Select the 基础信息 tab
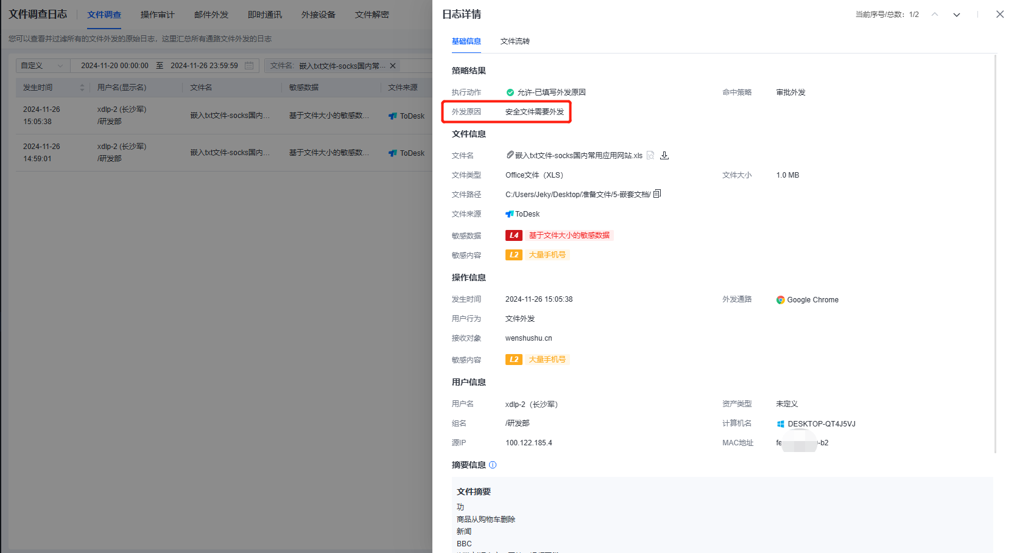This screenshot has width=1017, height=553. click(x=466, y=41)
